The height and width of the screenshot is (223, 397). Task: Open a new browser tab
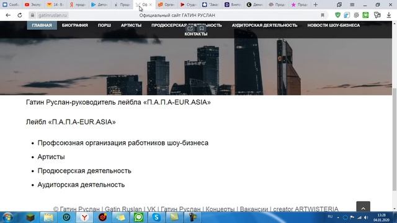tap(316, 4)
